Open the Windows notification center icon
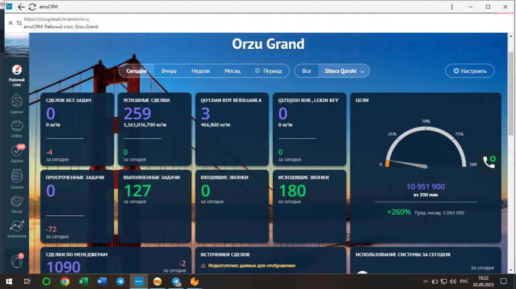516x289 pixels. point(503,282)
